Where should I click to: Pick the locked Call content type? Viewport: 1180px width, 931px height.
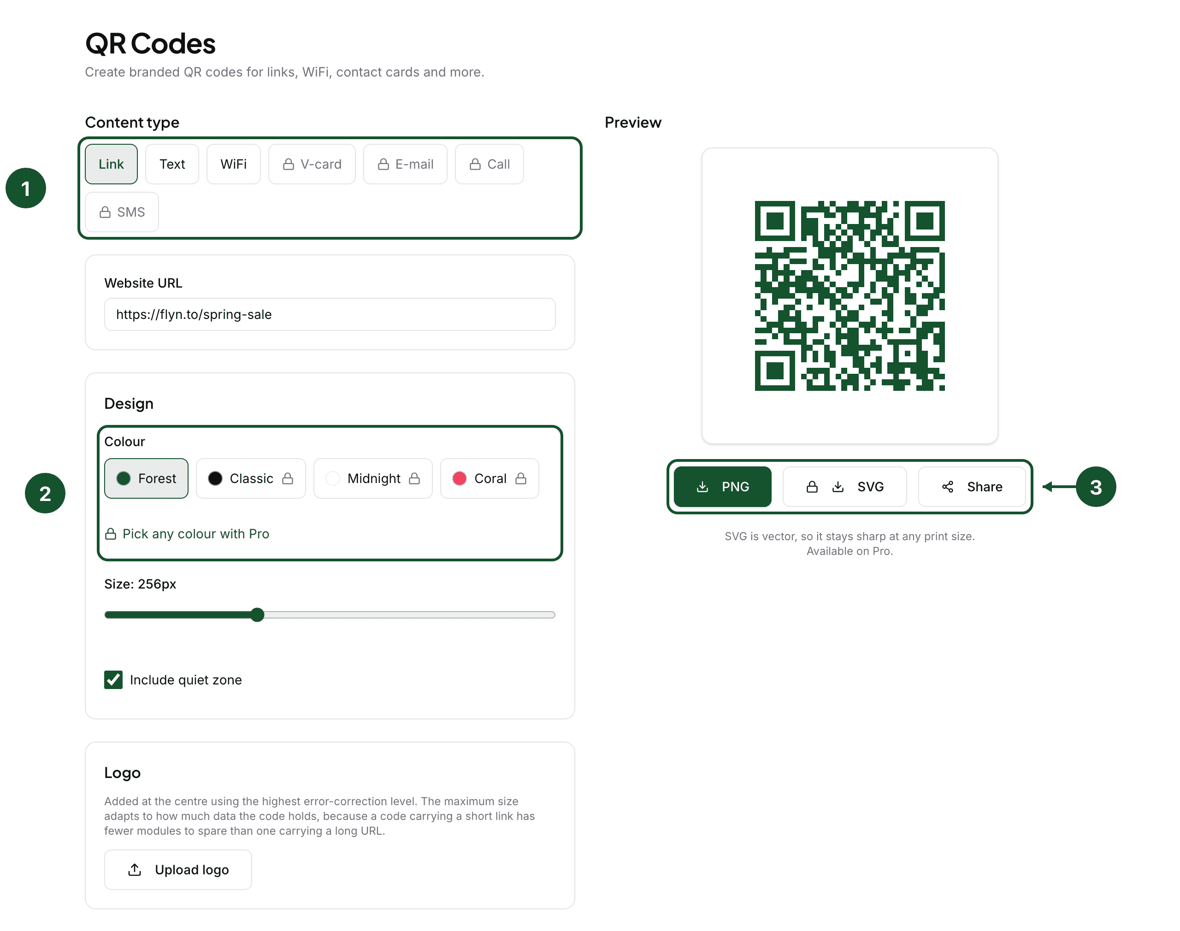[490, 164]
